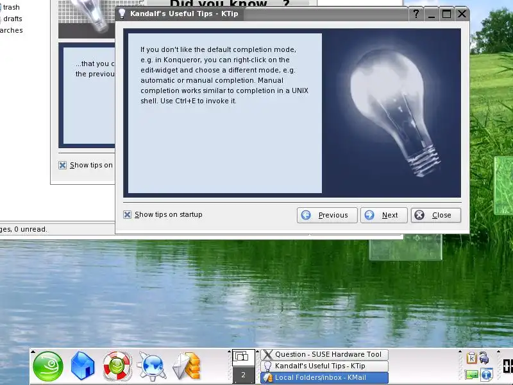Click the KMail status bar '0 unread' text
The image size is (513, 385).
pos(30,229)
